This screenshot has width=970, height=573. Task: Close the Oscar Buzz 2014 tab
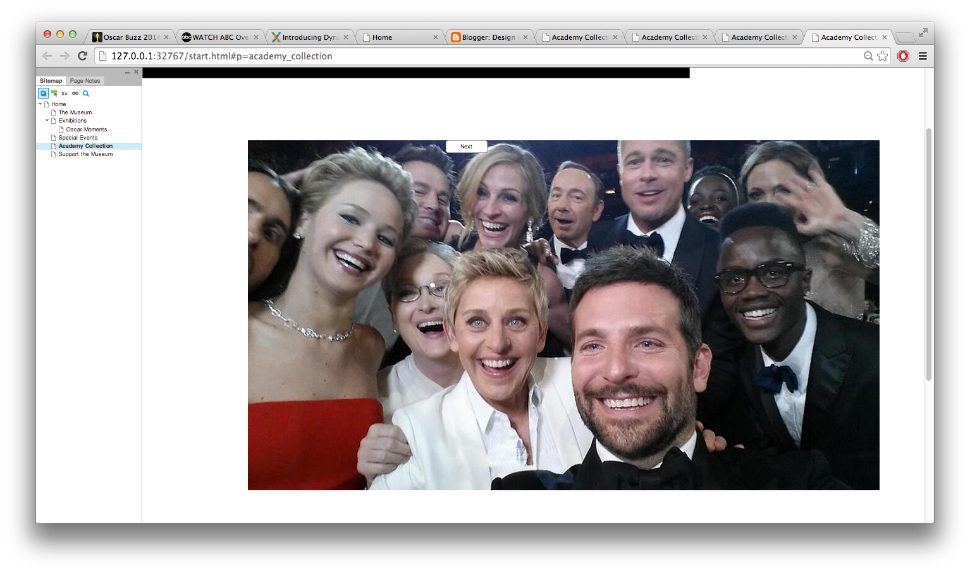pos(166,37)
